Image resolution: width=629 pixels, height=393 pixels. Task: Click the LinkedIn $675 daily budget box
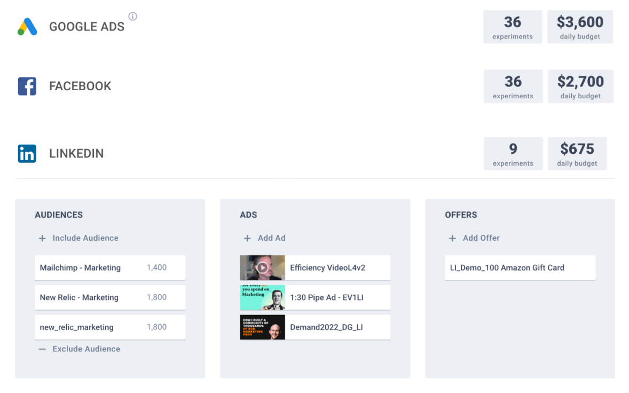pyautogui.click(x=577, y=154)
